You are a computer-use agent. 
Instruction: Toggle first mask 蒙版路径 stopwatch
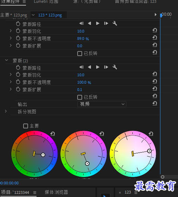(x=18, y=24)
